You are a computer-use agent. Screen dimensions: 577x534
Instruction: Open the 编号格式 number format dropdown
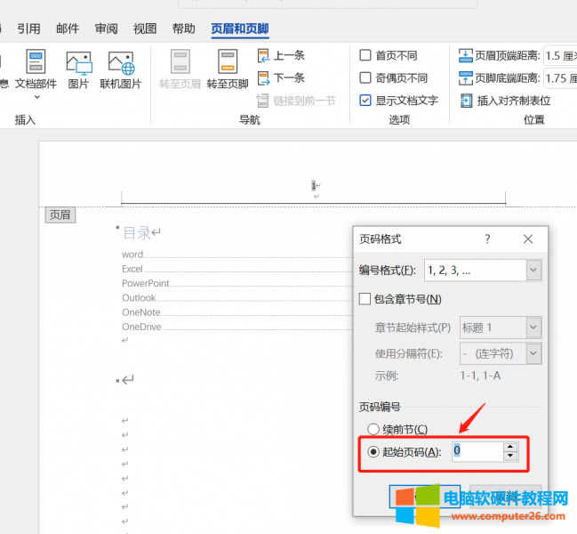pyautogui.click(x=533, y=270)
